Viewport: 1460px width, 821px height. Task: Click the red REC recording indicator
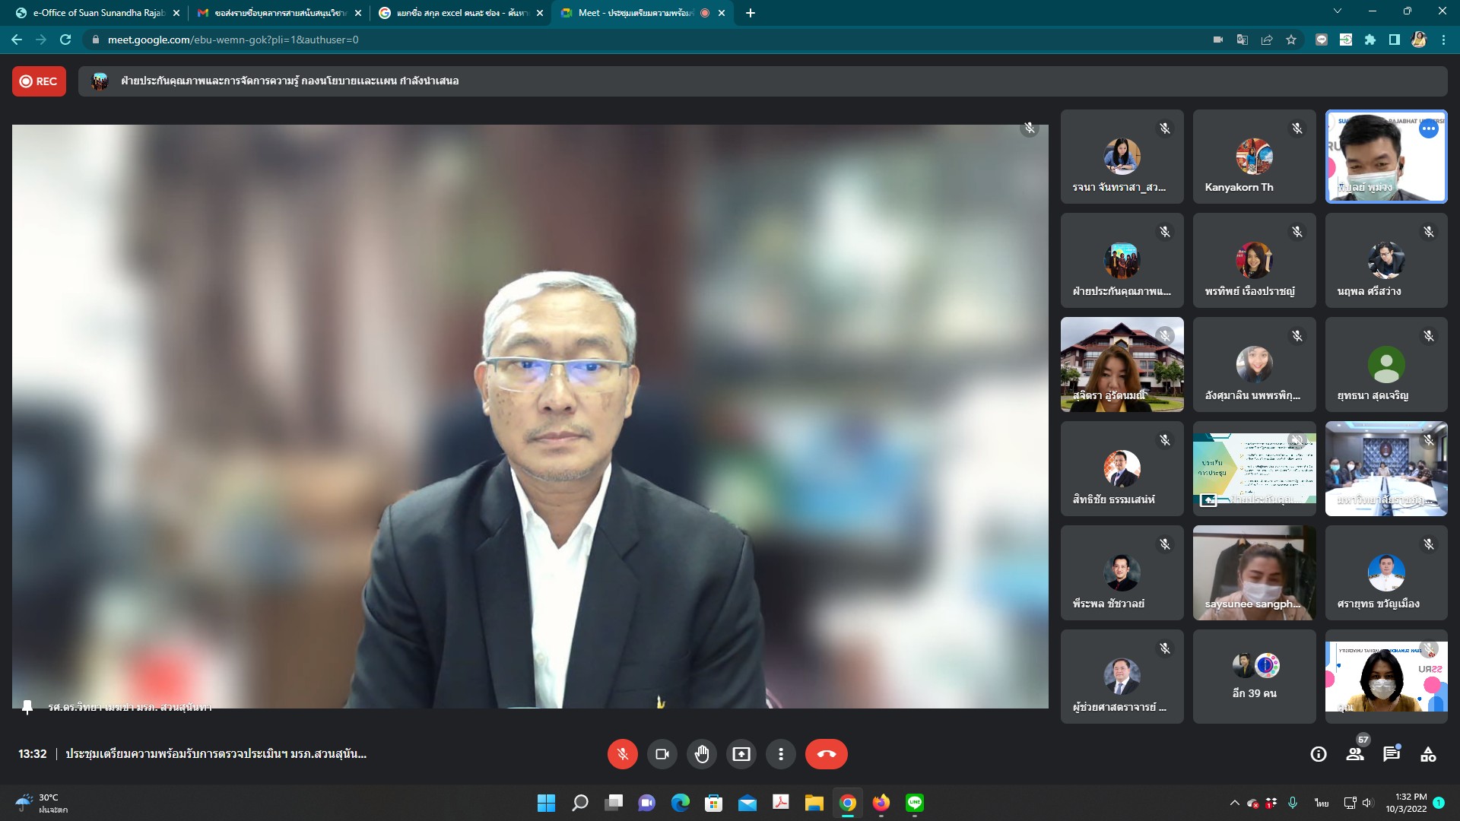coord(39,81)
